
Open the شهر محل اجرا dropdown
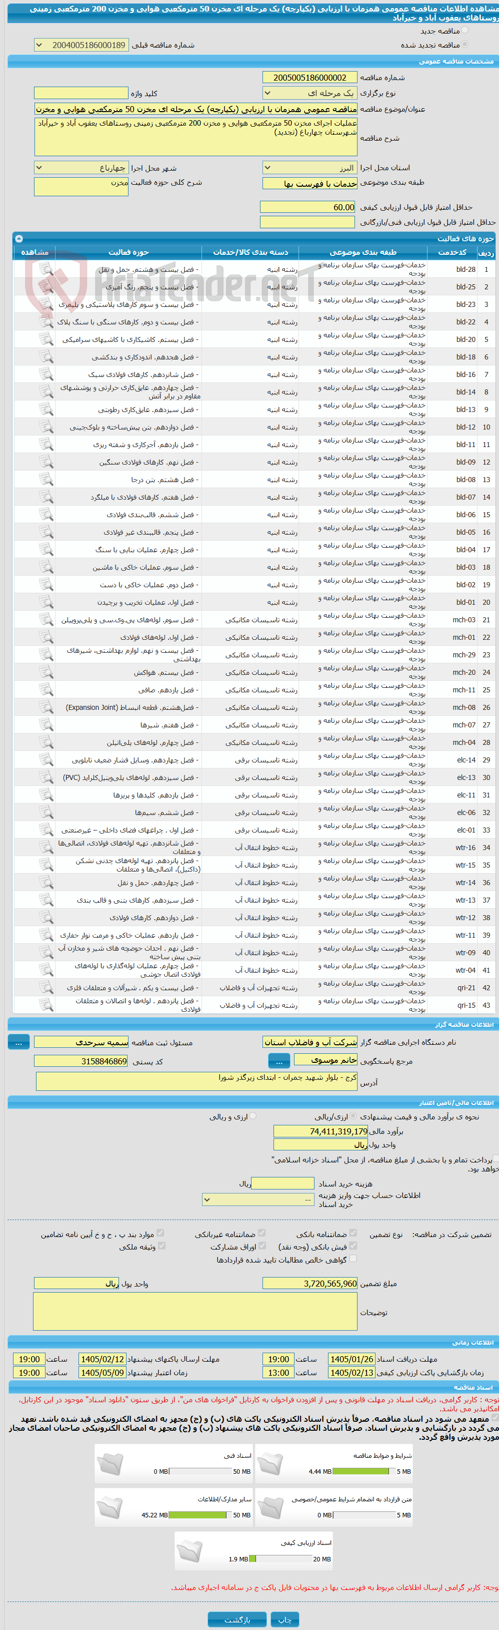[x=81, y=168]
